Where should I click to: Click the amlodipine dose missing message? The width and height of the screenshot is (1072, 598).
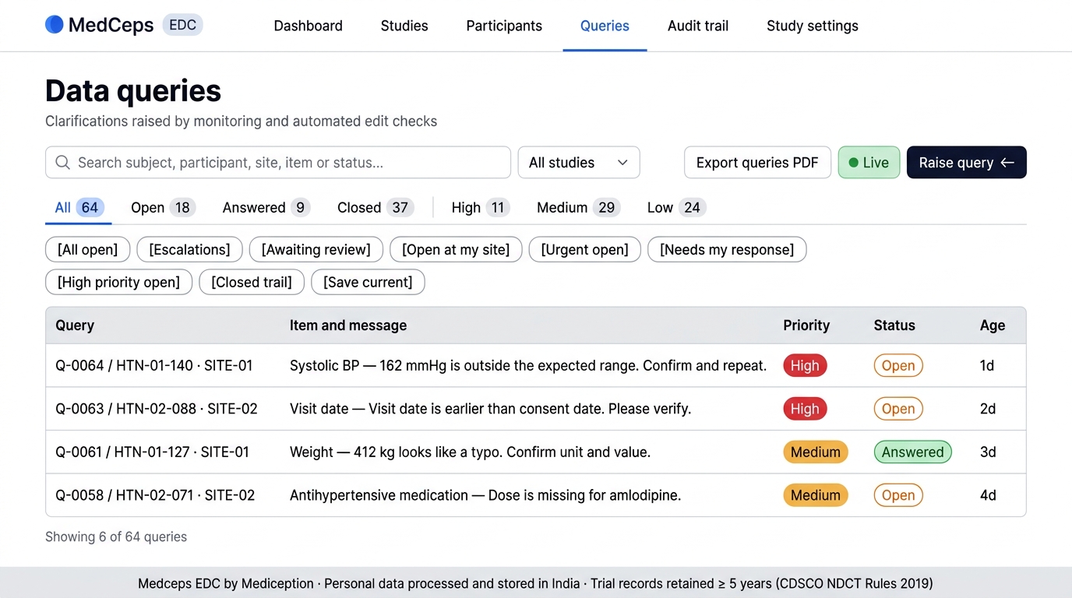tap(485, 495)
